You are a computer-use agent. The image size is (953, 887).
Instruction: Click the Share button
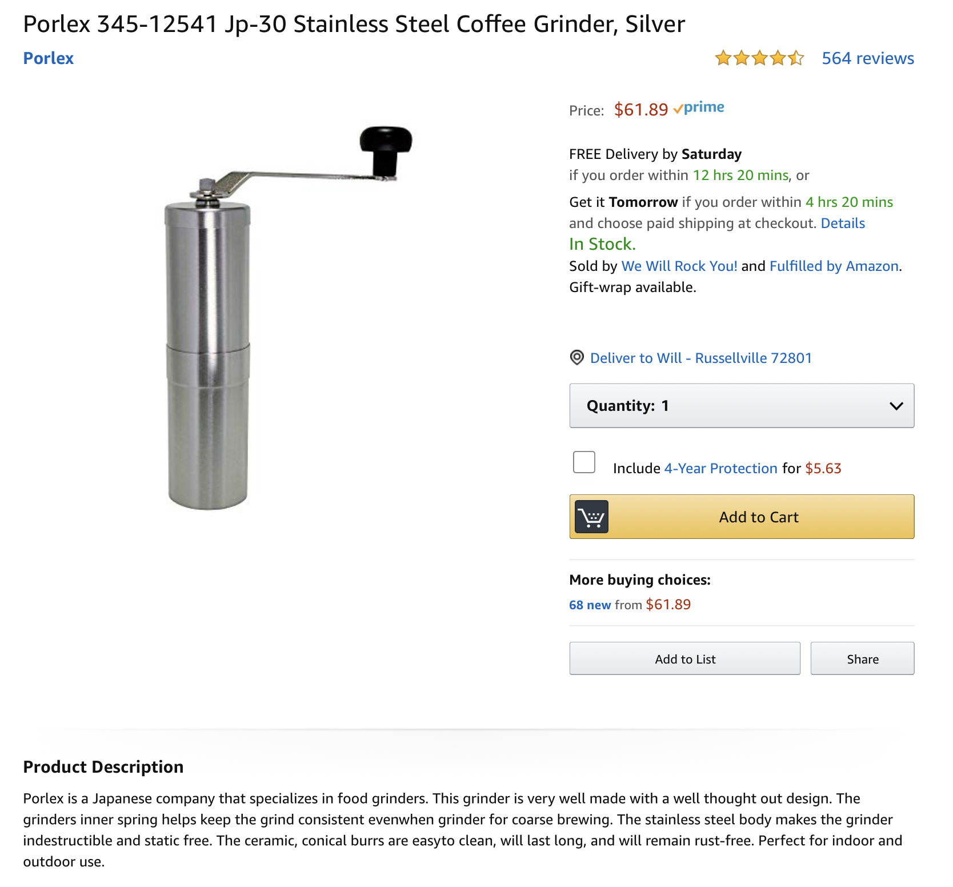[x=862, y=659]
